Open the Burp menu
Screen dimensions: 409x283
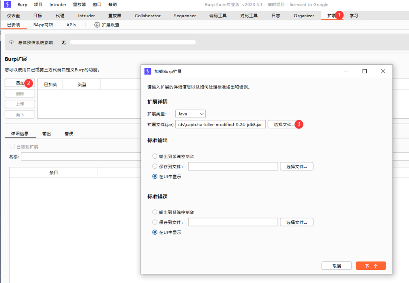point(22,4)
